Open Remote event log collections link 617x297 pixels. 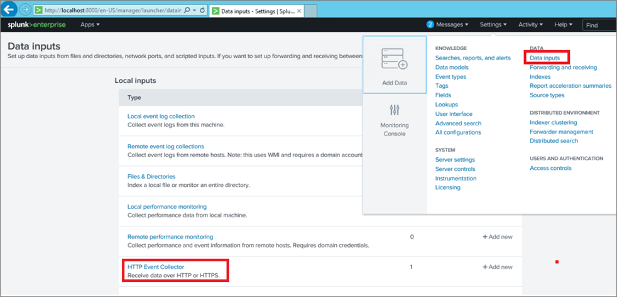pyautogui.click(x=166, y=147)
